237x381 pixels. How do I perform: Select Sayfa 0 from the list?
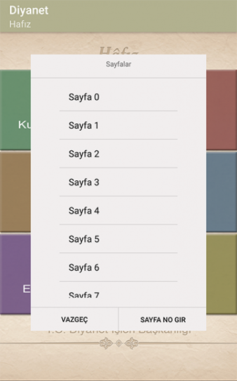point(118,97)
